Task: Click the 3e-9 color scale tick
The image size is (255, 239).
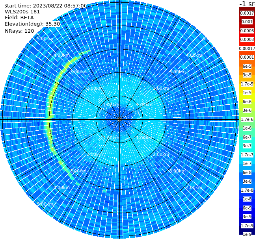Action: (247, 217)
